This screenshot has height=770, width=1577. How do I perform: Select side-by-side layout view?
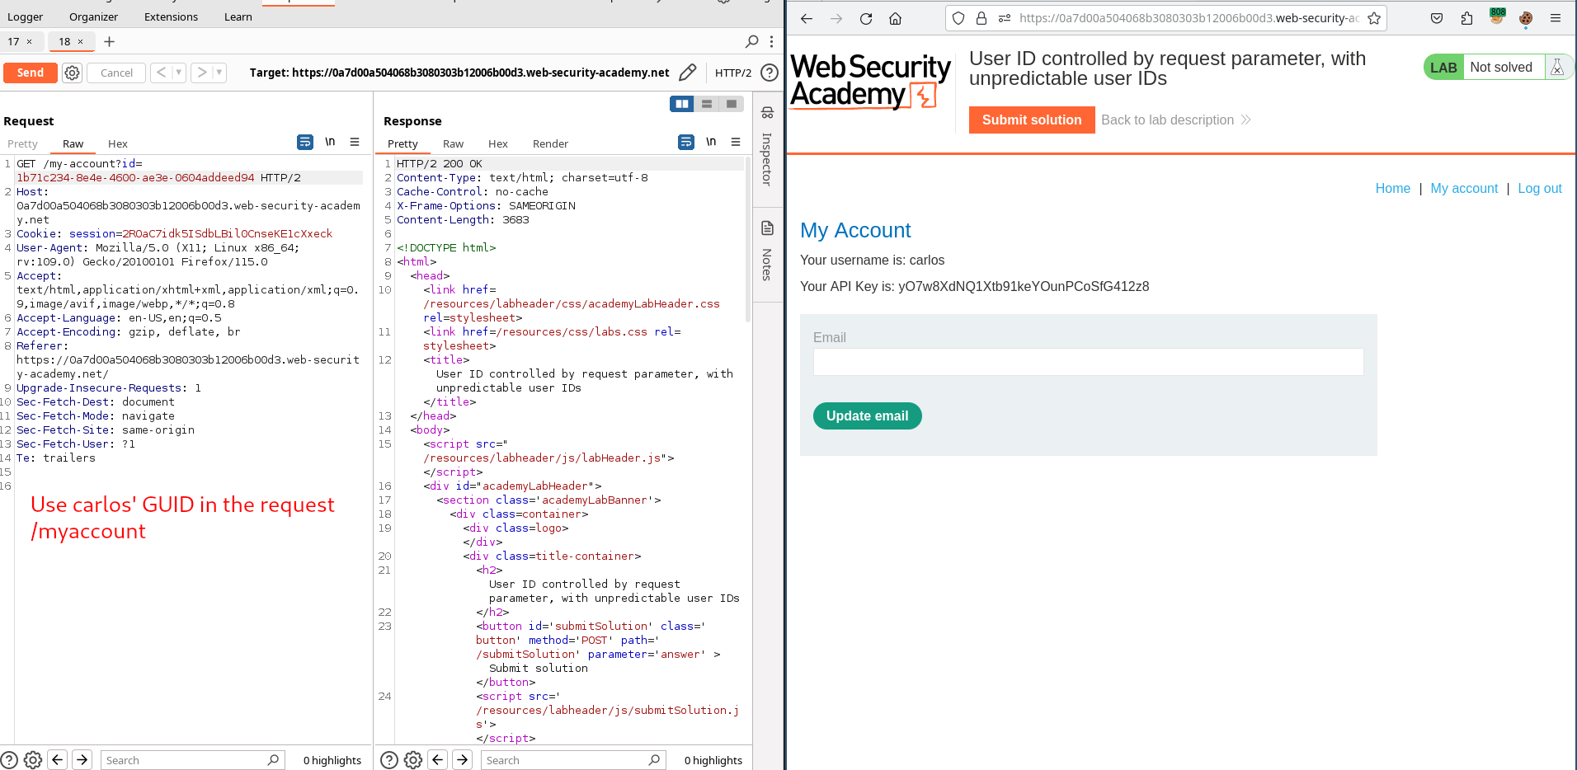(x=682, y=104)
